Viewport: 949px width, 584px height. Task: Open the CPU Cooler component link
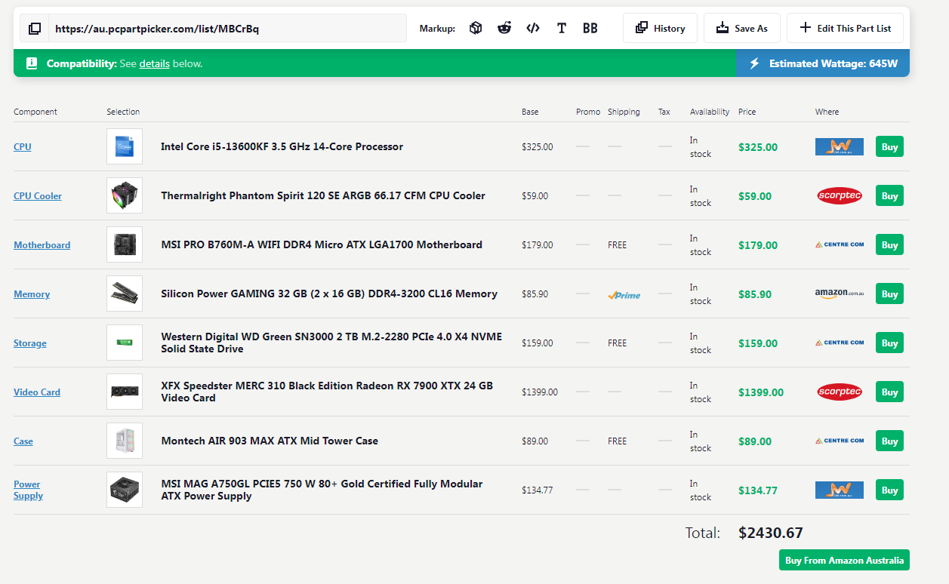[38, 195]
